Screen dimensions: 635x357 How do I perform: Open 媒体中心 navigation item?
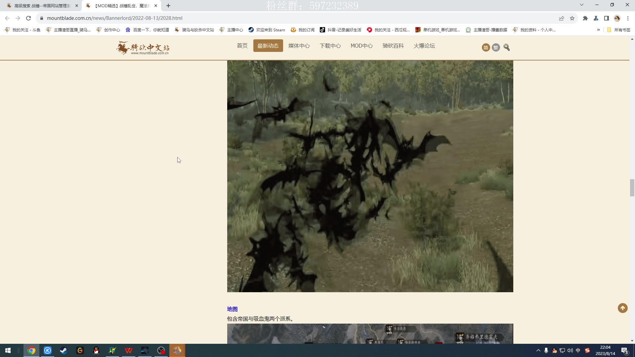299,46
